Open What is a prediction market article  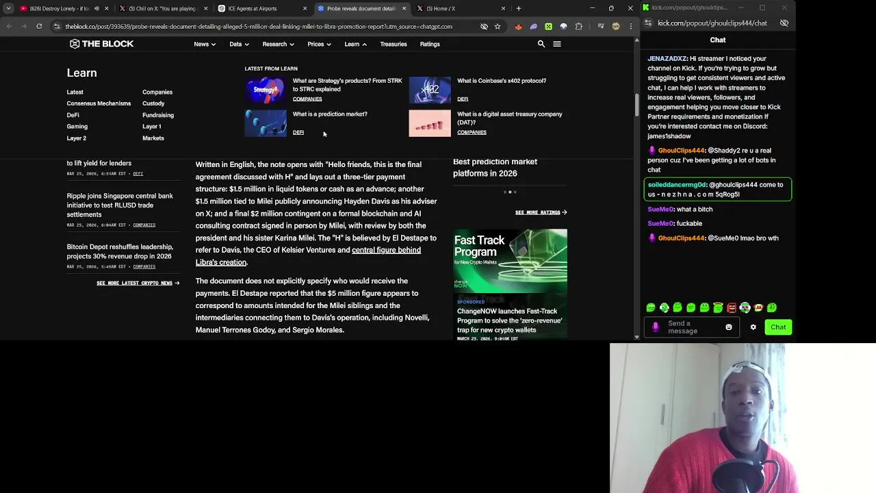tap(330, 114)
